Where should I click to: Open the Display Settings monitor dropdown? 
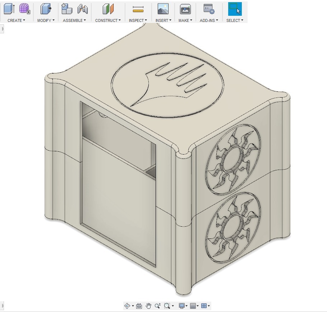[x=183, y=306]
